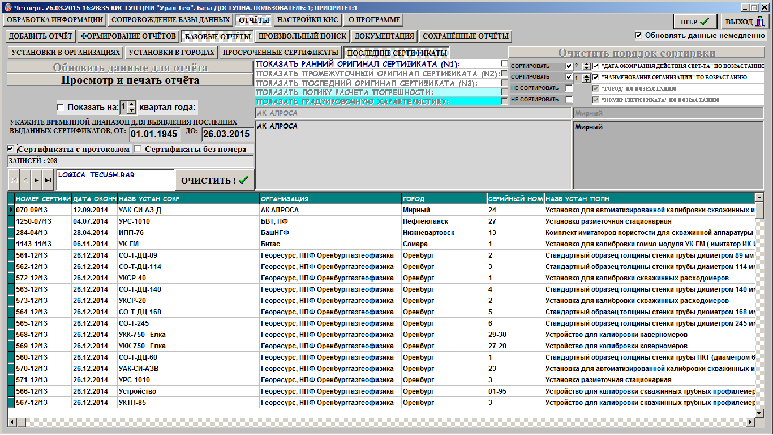Select the 'УКТП-85' cell
Viewport: 773px width, 435px height.
pyautogui.click(x=188, y=403)
